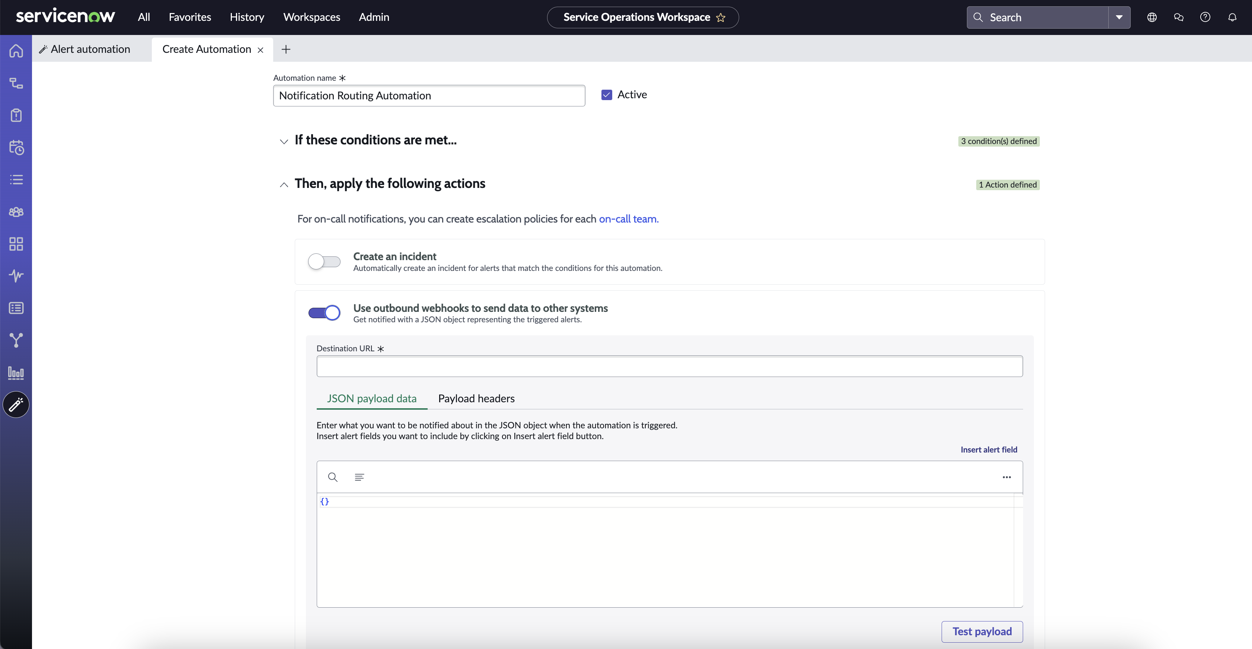Click the 3 condition(s) defined badge
1252x649 pixels.
tap(998, 141)
